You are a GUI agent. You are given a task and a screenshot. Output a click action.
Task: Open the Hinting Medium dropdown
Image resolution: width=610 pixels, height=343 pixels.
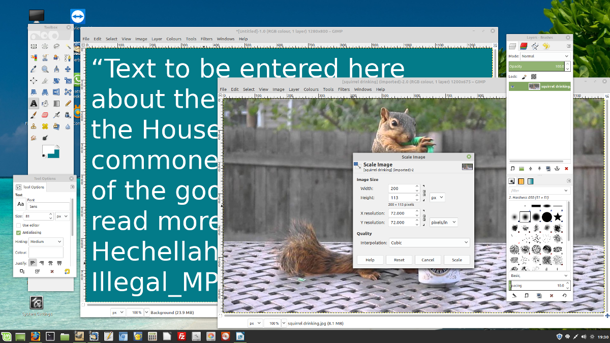46,242
